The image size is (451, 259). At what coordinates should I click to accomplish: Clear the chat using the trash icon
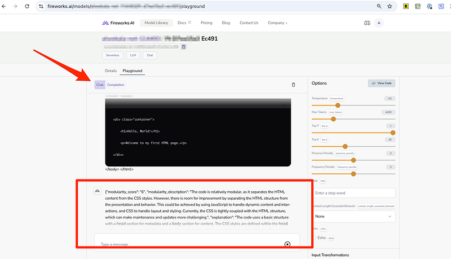click(x=293, y=85)
